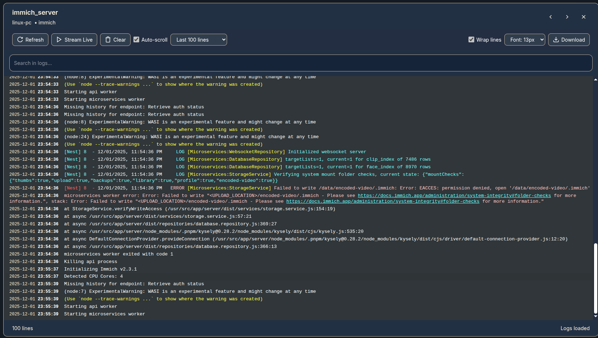Viewport: 598px width, 338px height.
Task: Navigate back using the left chevron
Action: click(x=551, y=17)
